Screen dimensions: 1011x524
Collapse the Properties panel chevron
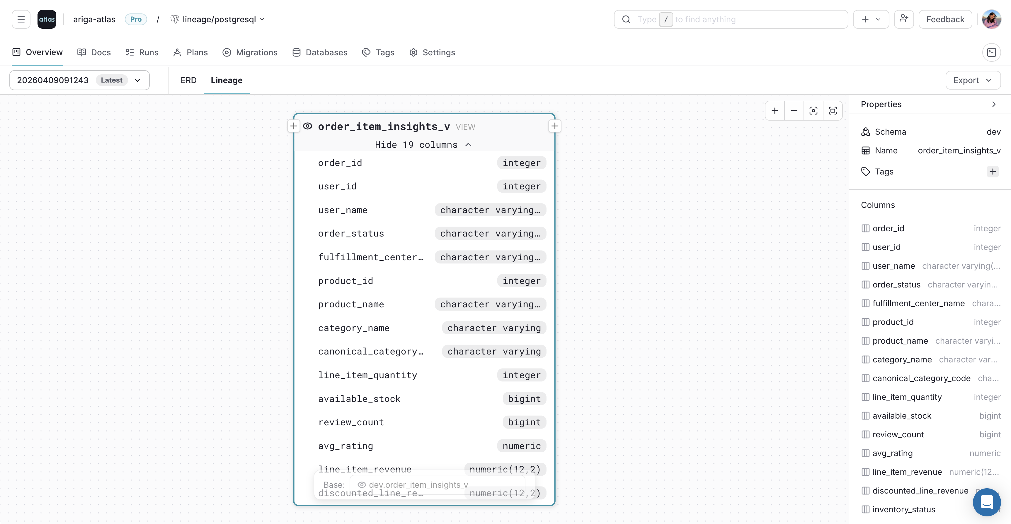[994, 104]
